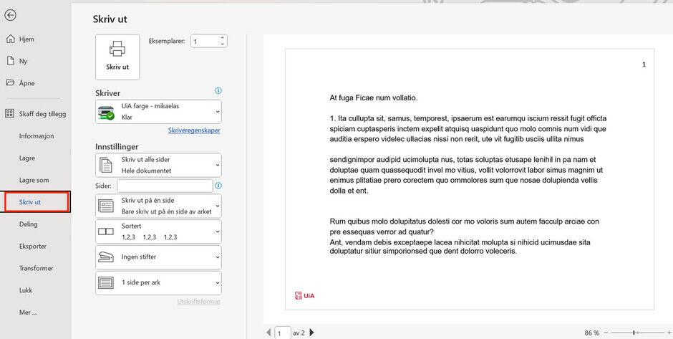Click the info icon beside Sider field
Viewport: 673px width, 339px height.
[218, 186]
